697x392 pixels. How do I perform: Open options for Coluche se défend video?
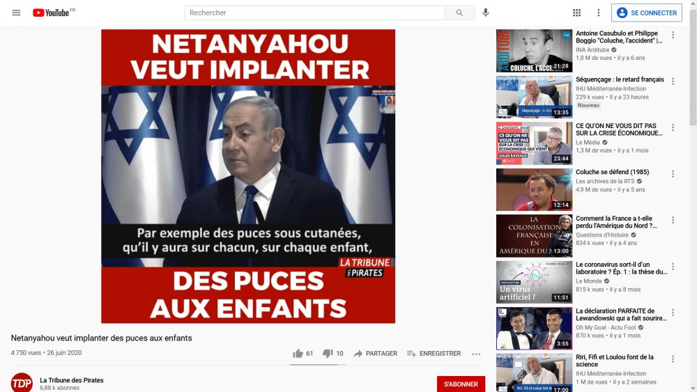click(x=673, y=173)
